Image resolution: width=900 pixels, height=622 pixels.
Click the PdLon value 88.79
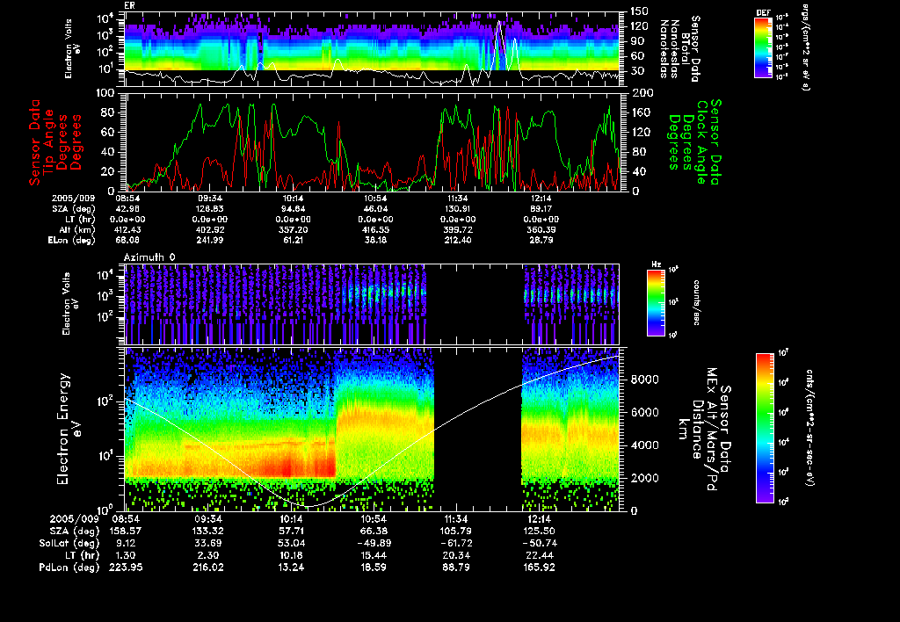pos(456,568)
